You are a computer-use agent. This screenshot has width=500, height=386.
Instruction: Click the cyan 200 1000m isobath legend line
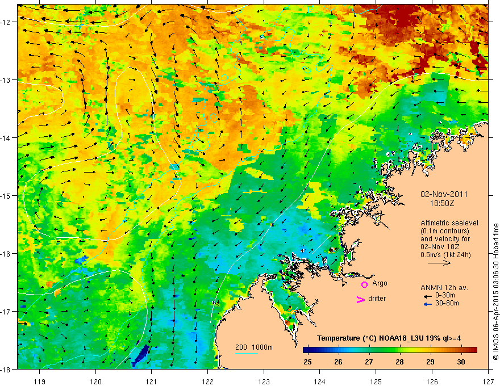247,353
